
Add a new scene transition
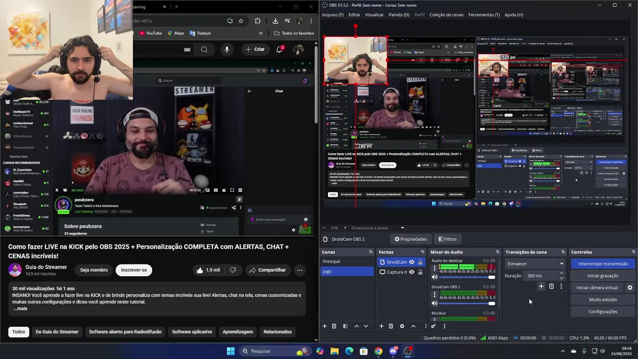[541, 286]
